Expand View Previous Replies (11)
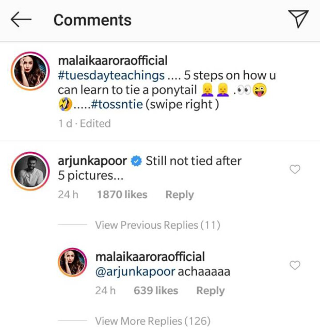The width and height of the screenshot is (320, 336). [x=157, y=225]
